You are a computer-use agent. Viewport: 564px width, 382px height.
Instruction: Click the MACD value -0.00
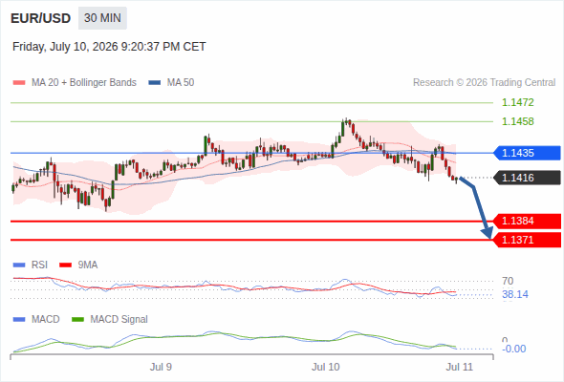(513, 349)
